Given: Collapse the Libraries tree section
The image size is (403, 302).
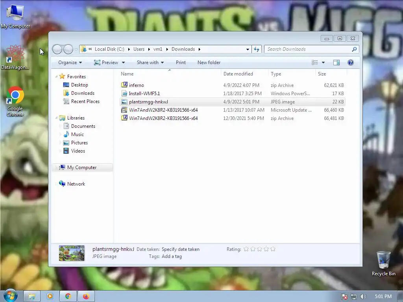Looking at the screenshot, I should pos(56,118).
